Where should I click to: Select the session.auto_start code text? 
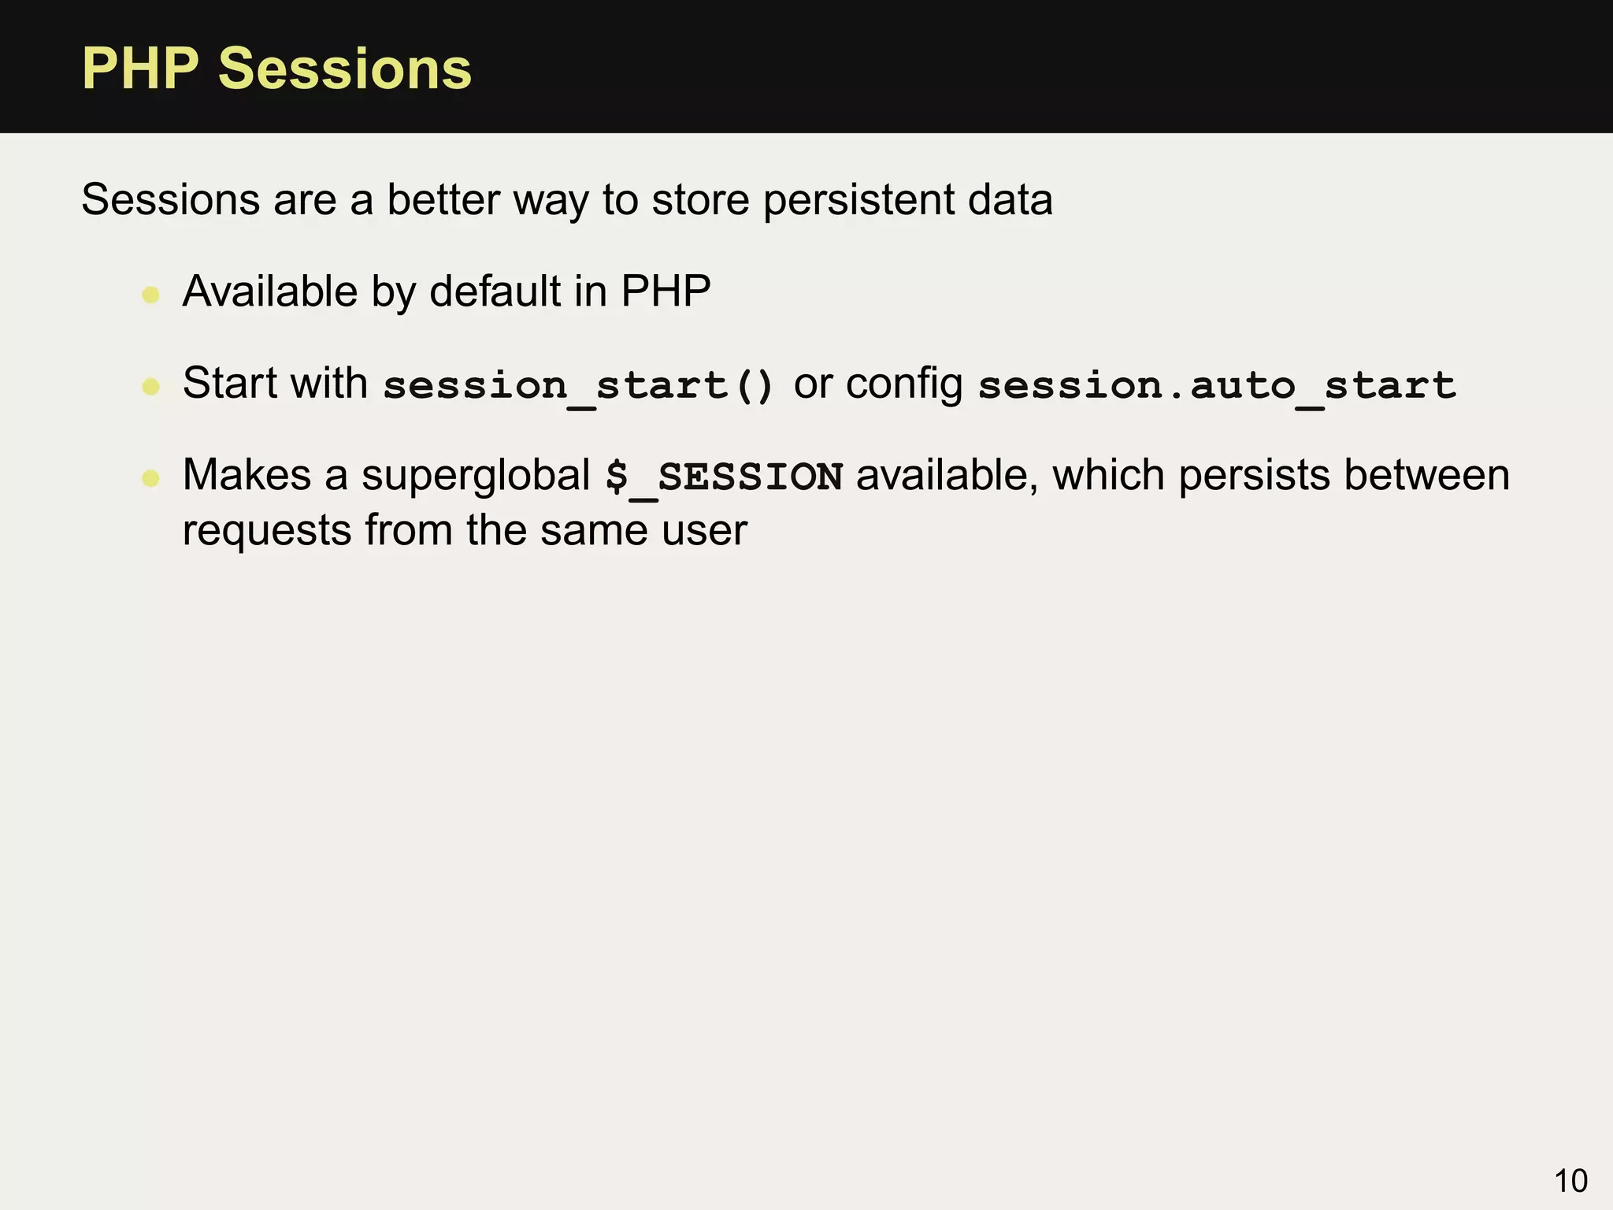pos(1217,385)
